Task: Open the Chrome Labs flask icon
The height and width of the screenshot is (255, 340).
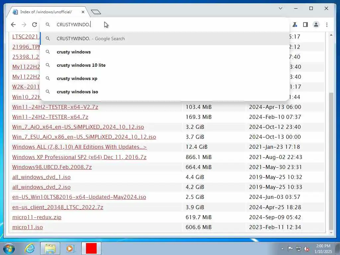Action: (x=295, y=25)
